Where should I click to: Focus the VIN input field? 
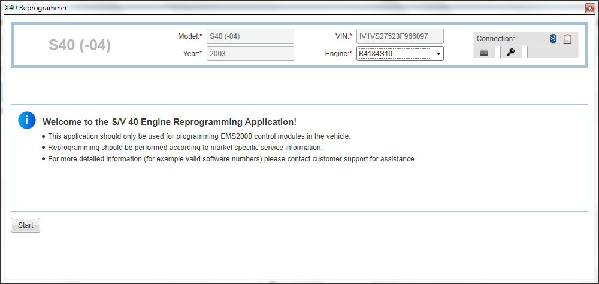pos(400,36)
